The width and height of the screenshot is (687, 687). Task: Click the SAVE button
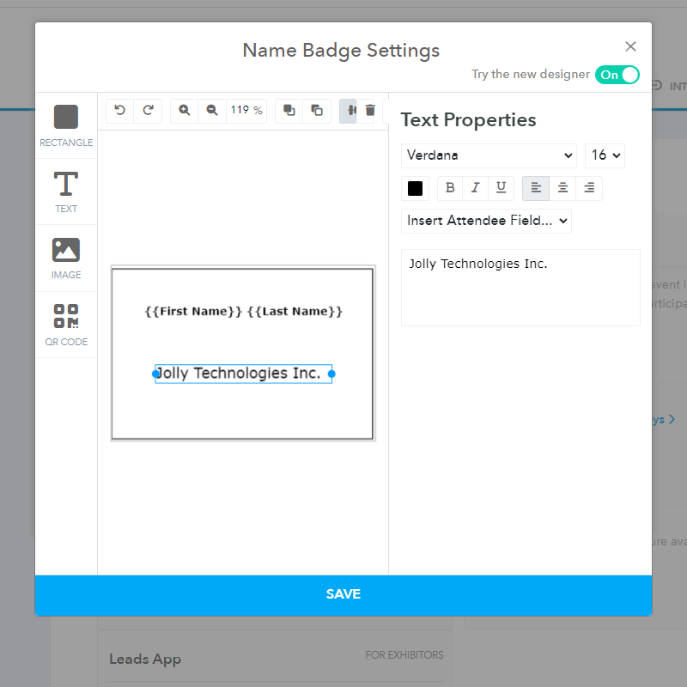343,594
